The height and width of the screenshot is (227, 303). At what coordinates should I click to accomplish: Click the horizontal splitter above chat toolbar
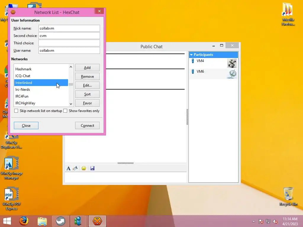[125, 163]
